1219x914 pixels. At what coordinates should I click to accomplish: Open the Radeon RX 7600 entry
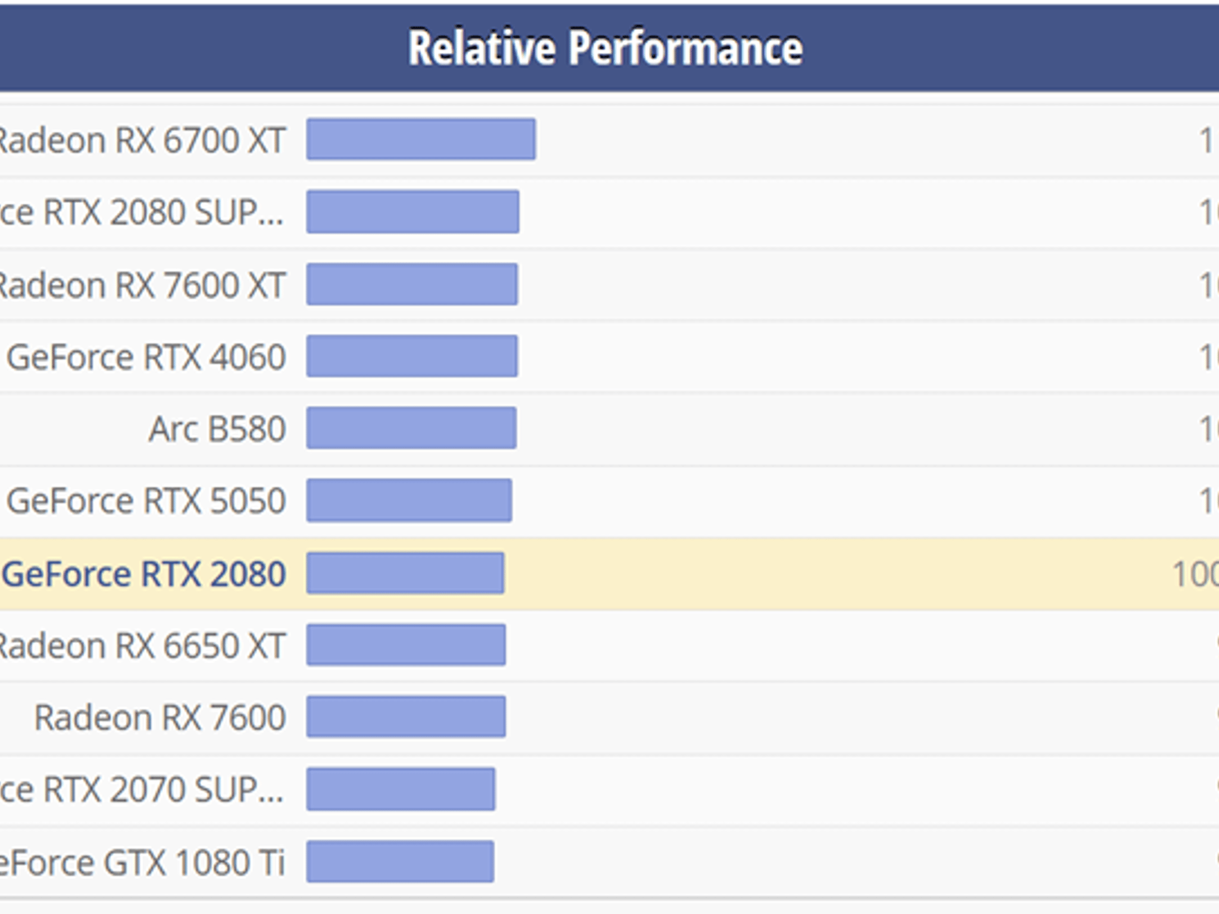click(x=160, y=718)
